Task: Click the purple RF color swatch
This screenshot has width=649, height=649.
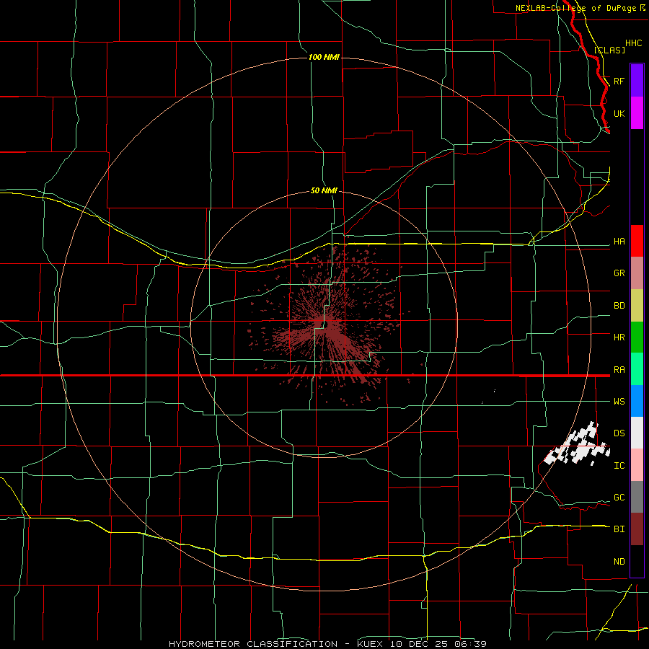Action: click(637, 81)
